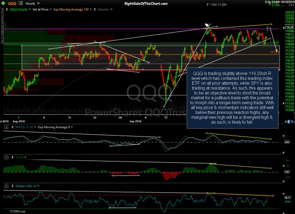Image resolution: width=295 pixels, height=214 pixels.
Task: Click the Aug 2016 date axis label
Action: tap(18, 121)
